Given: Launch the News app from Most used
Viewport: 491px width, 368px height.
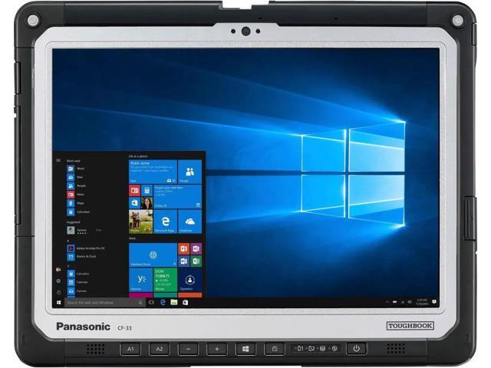Looking at the screenshot, I should (x=75, y=194).
